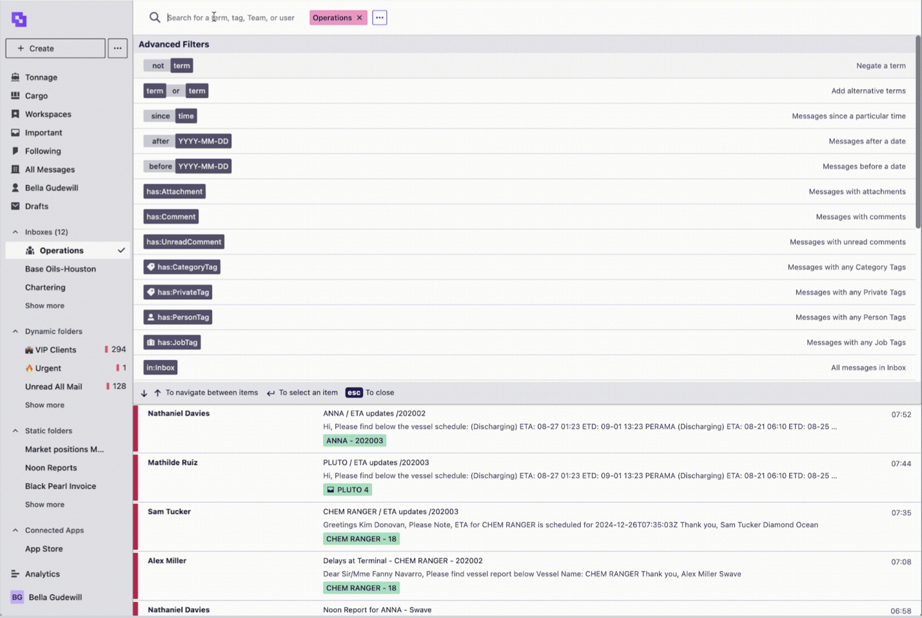Screen dimensions: 922x618
Task: Click the search magnifier icon
Action: pos(155,17)
